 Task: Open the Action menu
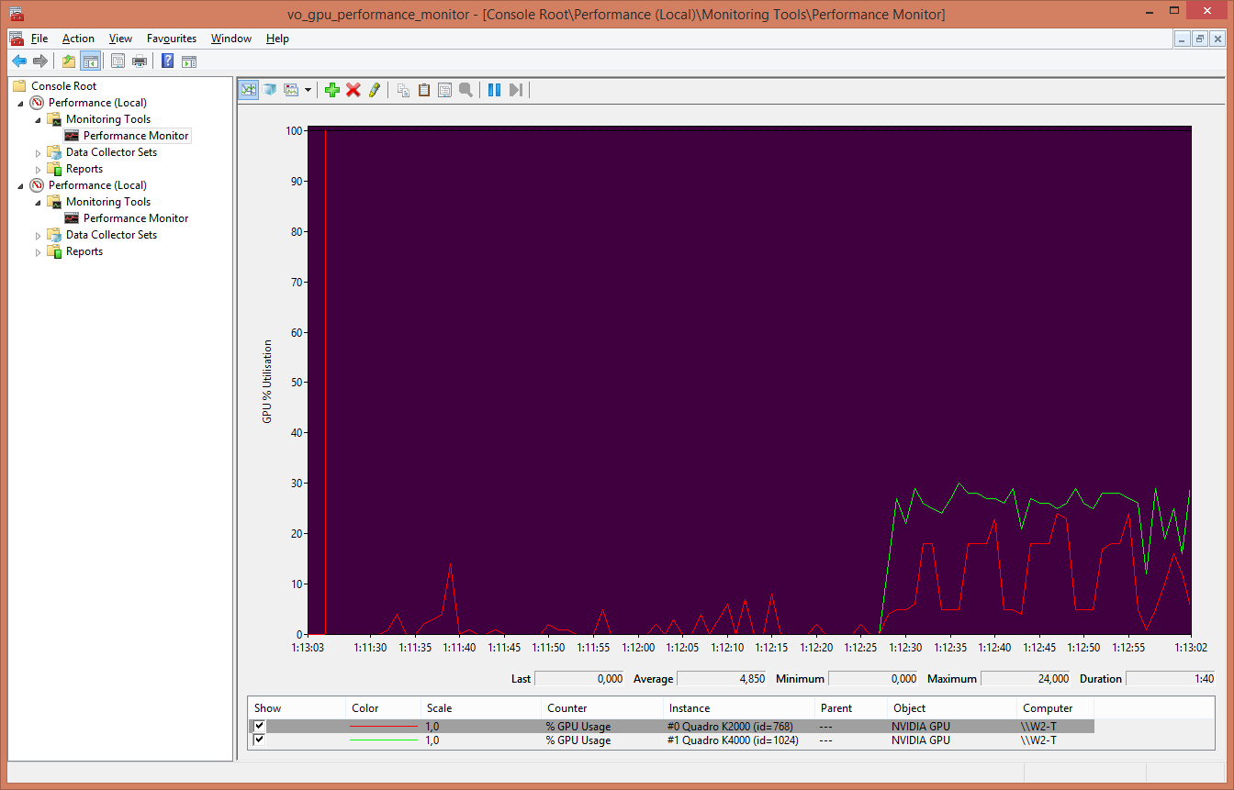tap(78, 39)
